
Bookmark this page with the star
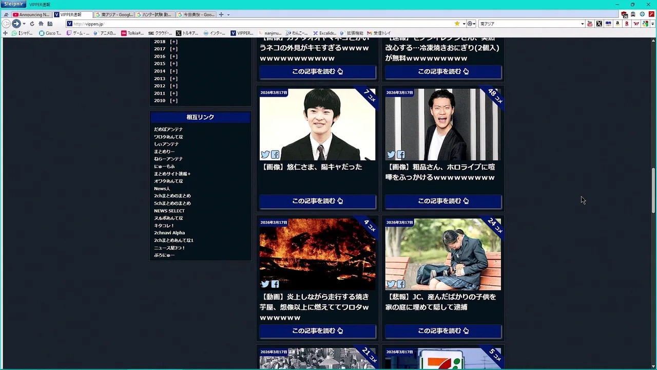(457, 24)
